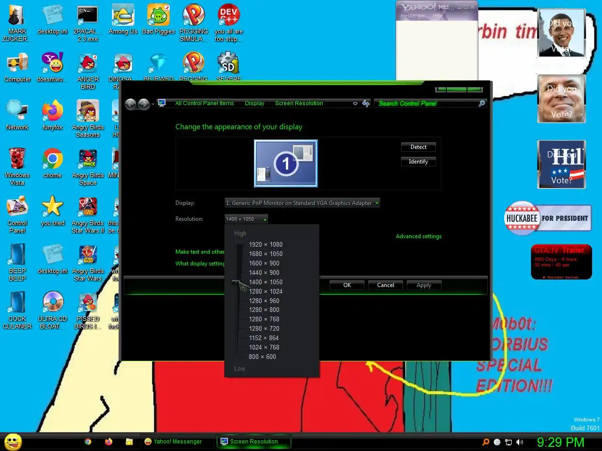This screenshot has height=451, width=602.
Task: Open 'What display settings' help link
Action: (x=200, y=264)
